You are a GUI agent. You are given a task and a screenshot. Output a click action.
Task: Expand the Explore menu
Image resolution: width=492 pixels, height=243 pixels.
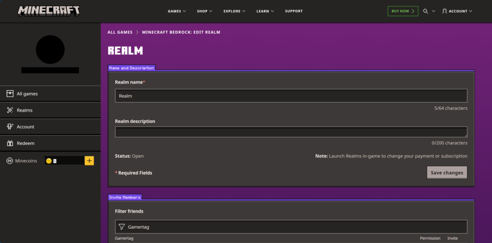(x=234, y=11)
